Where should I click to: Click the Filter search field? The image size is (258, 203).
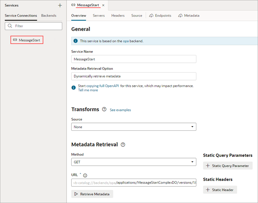pyautogui.click(x=34, y=26)
